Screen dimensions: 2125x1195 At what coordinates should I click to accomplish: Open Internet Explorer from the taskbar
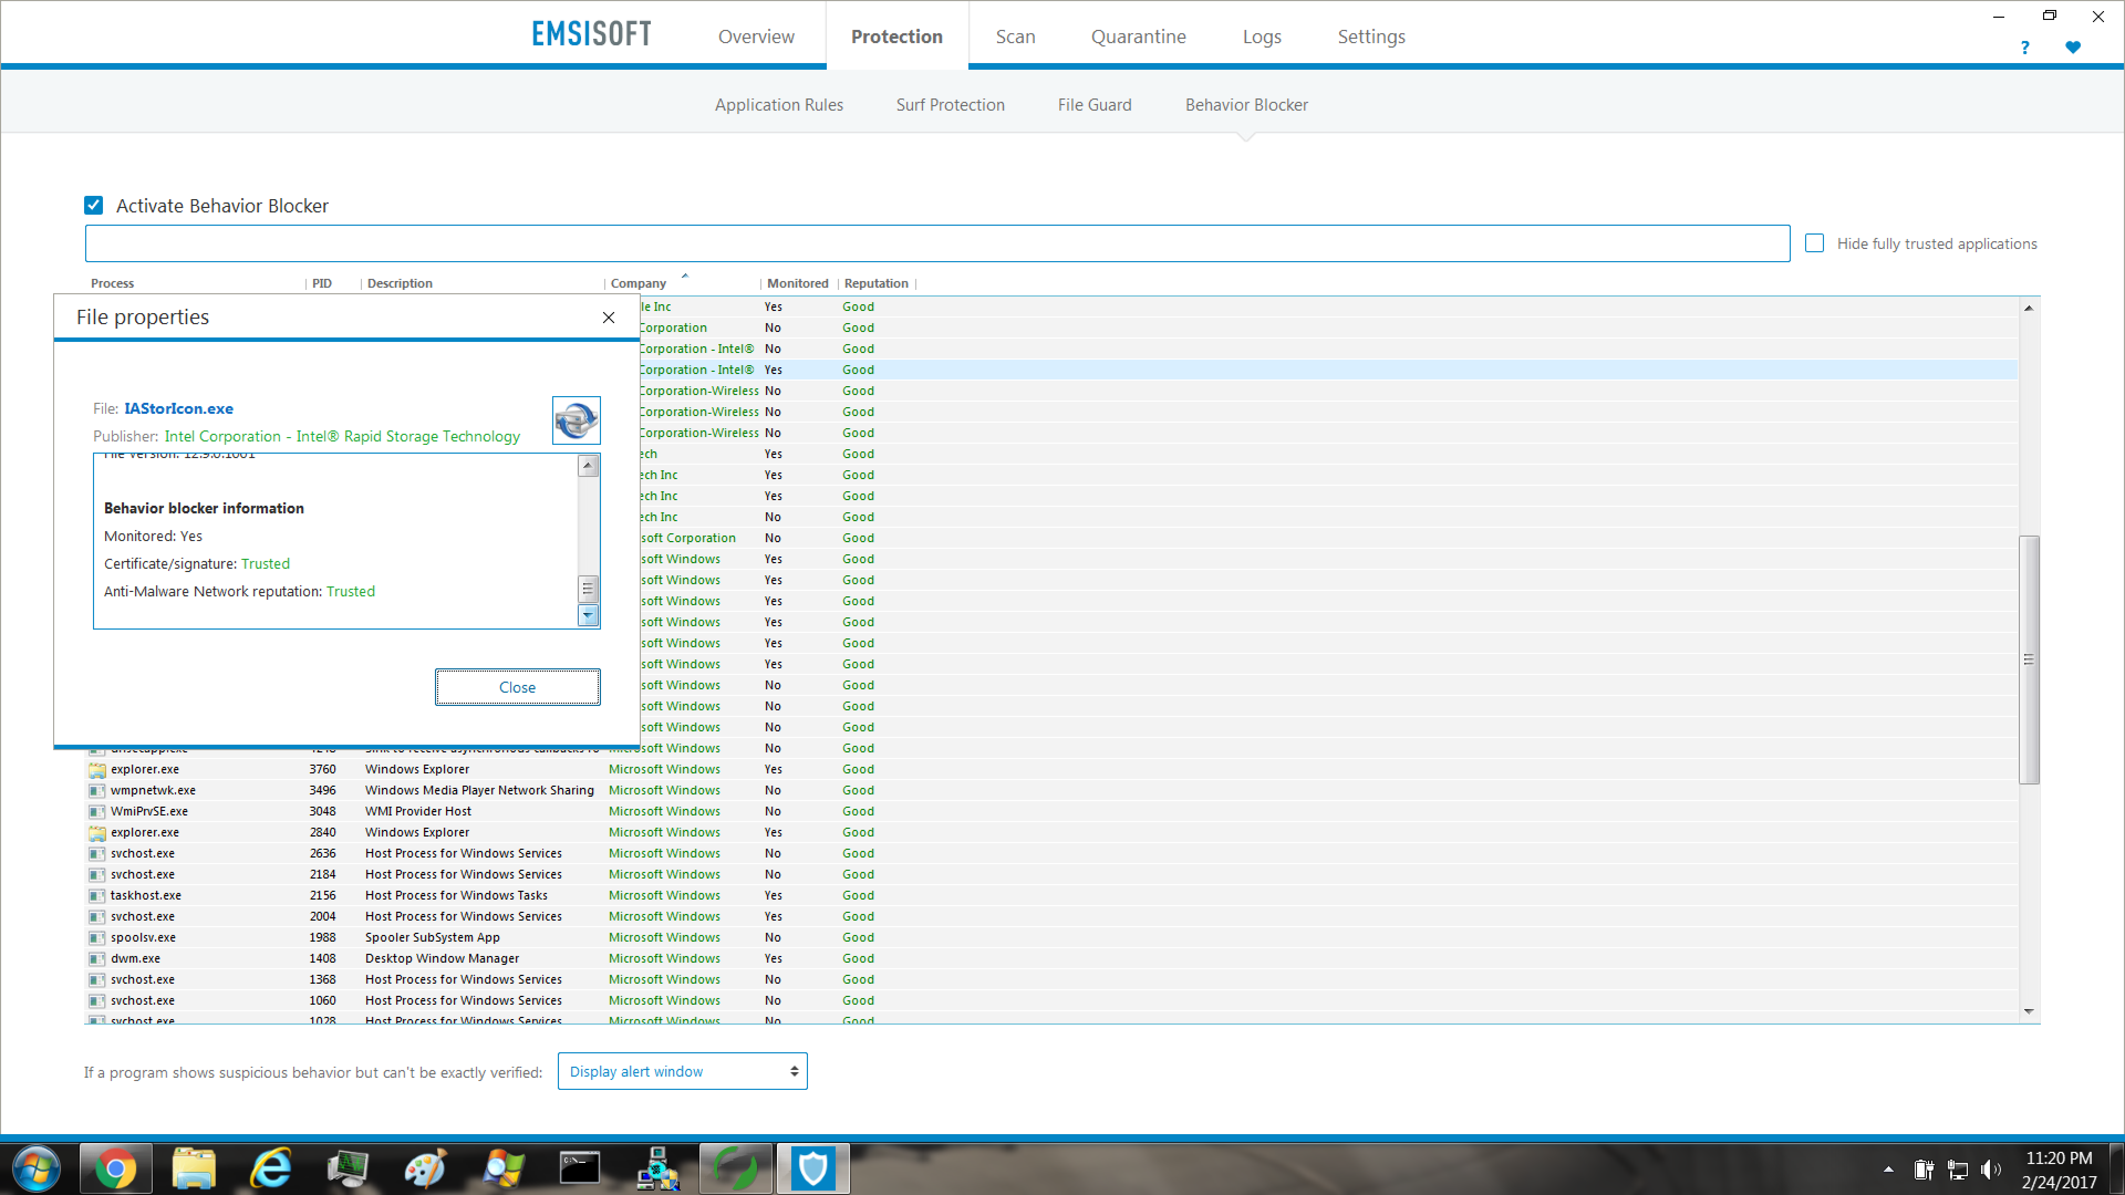click(x=271, y=1168)
